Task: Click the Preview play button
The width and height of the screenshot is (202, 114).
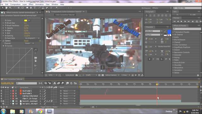Action: 181,22
